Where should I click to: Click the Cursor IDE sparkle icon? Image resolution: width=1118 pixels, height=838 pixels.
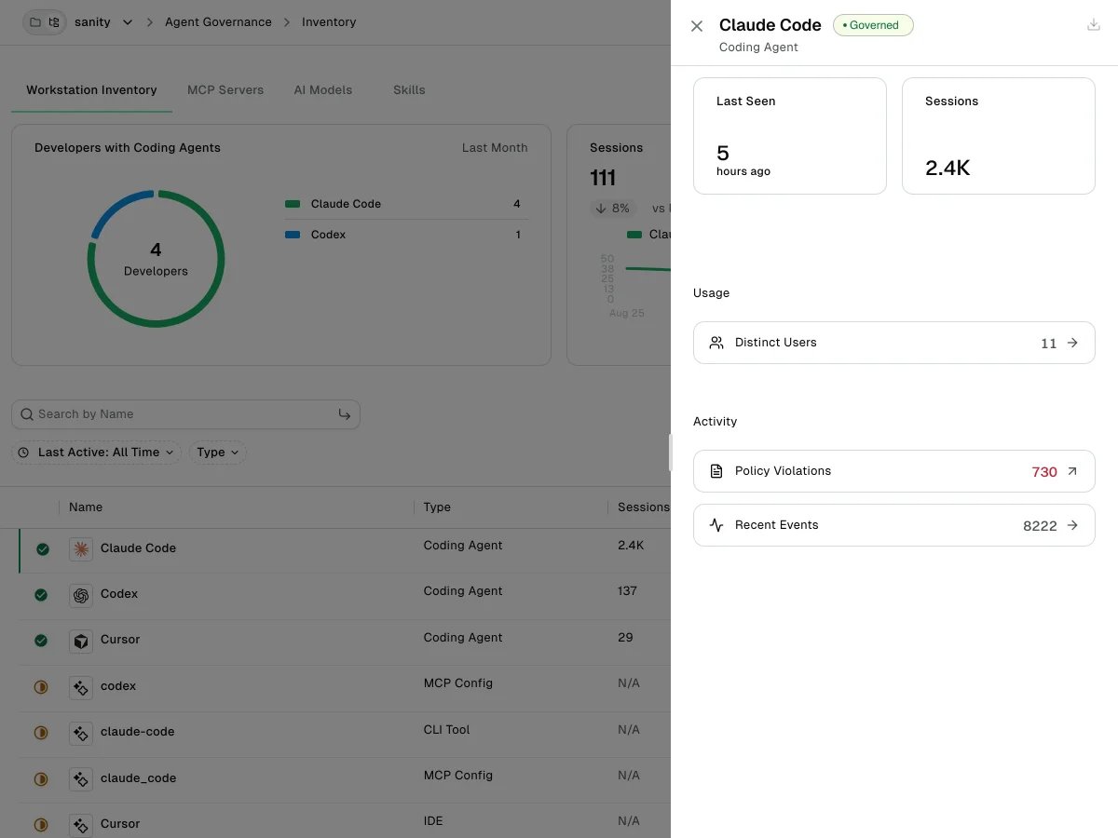click(x=81, y=824)
